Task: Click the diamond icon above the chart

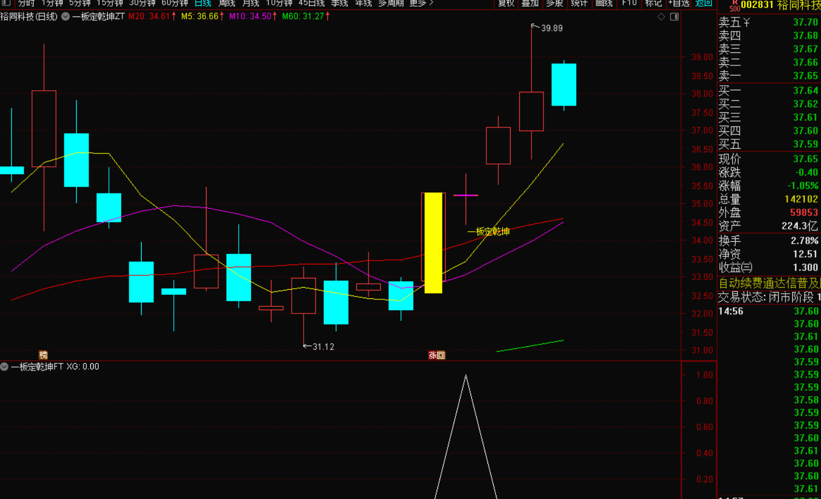Action: click(x=661, y=17)
